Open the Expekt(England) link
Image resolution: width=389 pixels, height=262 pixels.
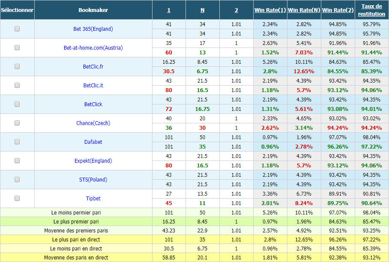93,161
